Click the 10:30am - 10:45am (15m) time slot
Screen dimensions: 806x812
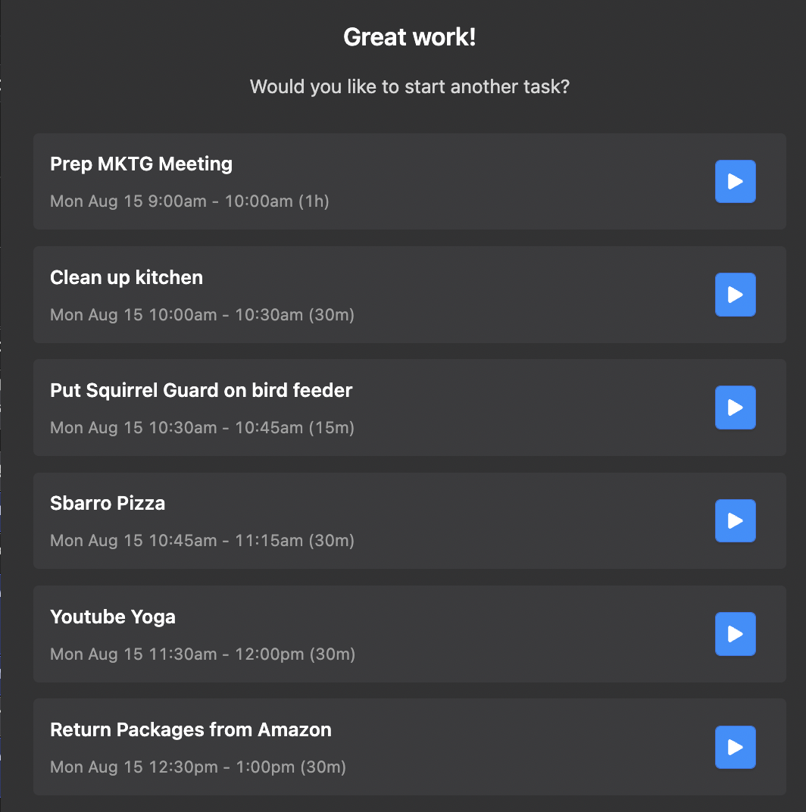(202, 427)
